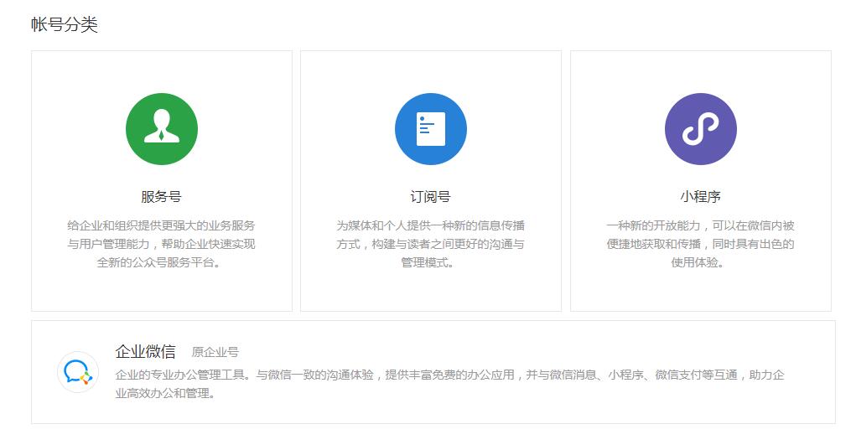Click the text line starting 一种新的开放能力
851x445 pixels.
(700, 225)
